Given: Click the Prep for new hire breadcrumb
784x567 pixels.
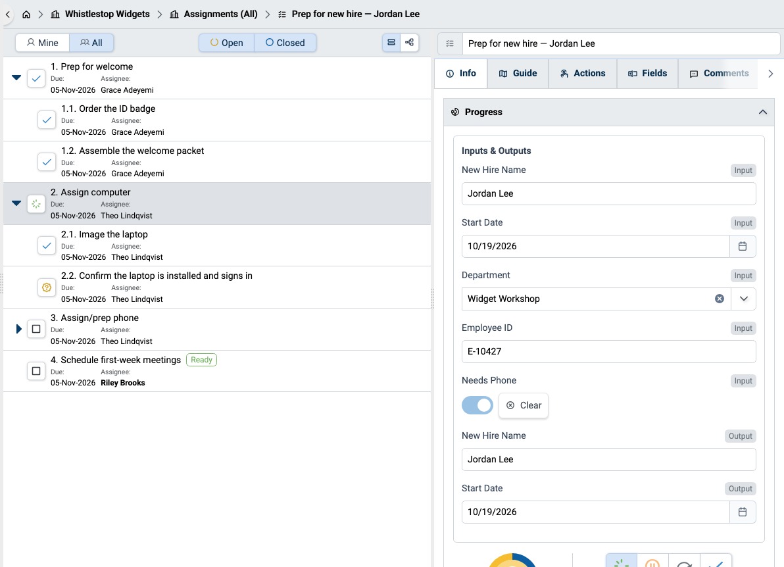Looking at the screenshot, I should pos(356,14).
